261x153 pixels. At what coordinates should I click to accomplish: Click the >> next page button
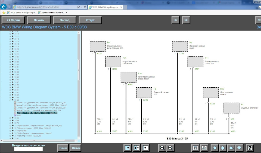tap(186, 20)
